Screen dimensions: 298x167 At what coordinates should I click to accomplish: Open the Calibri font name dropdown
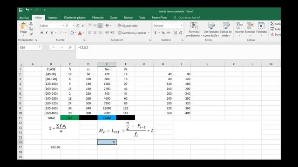click(63, 26)
